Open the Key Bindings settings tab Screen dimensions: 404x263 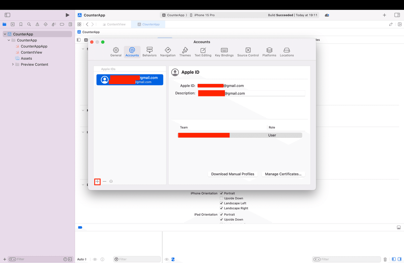pos(224,52)
